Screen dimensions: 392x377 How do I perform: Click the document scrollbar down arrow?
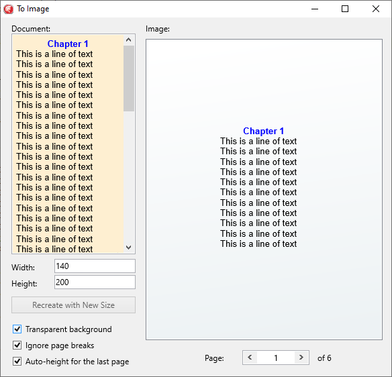[x=129, y=248]
